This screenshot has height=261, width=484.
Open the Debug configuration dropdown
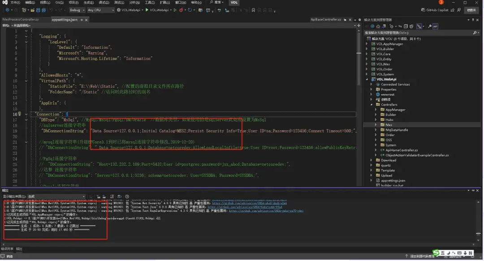click(x=83, y=10)
